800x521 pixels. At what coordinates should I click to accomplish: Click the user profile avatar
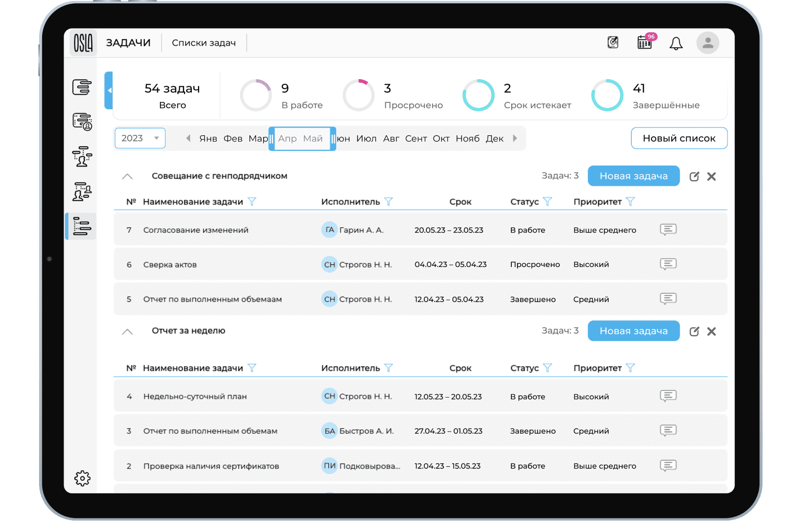coord(707,43)
